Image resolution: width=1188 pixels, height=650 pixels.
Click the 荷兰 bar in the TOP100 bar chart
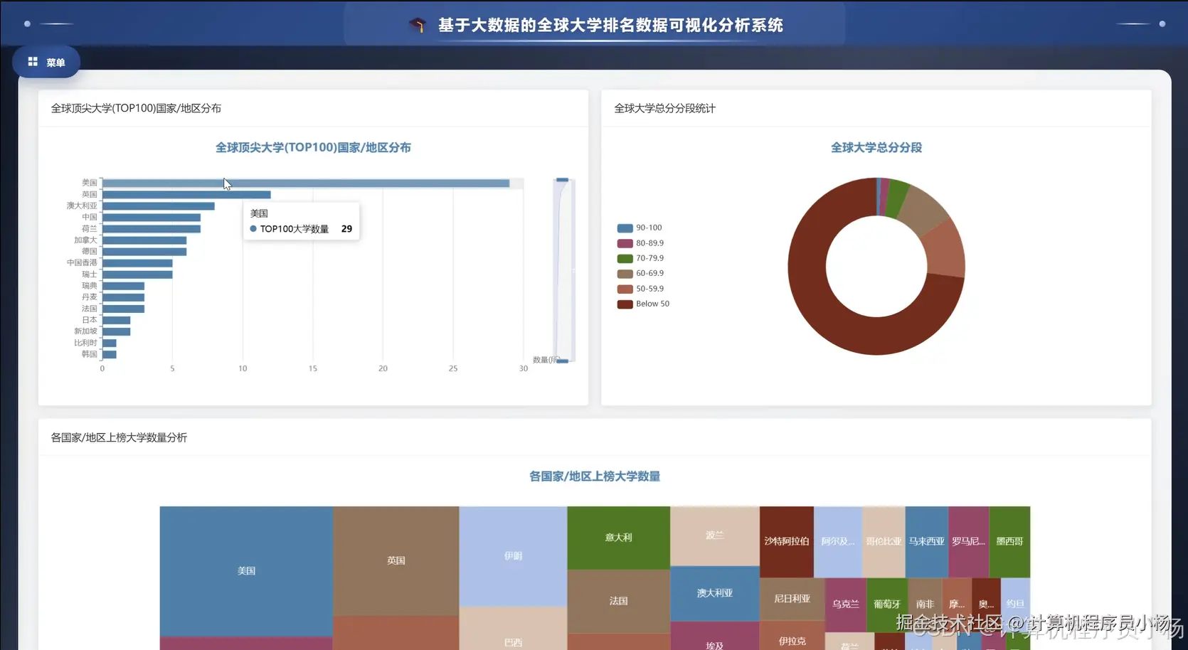point(152,229)
